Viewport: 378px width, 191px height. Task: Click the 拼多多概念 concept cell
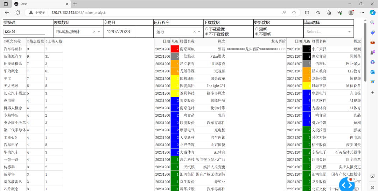216,93
